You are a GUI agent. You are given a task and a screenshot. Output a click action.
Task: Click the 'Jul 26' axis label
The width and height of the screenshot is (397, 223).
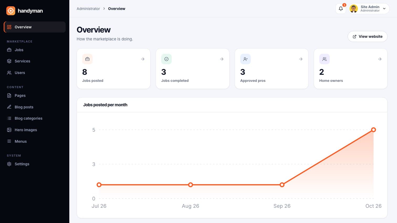[x=99, y=206]
